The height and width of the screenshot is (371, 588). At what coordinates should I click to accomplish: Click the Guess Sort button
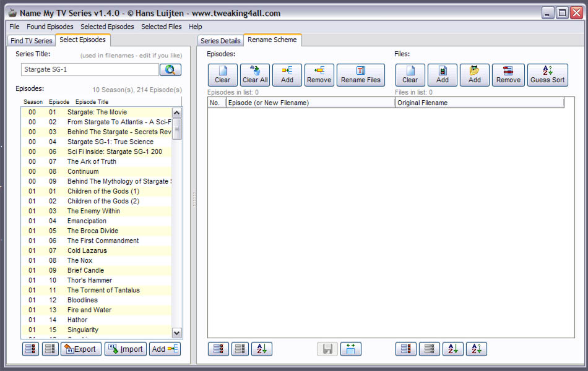pos(548,75)
